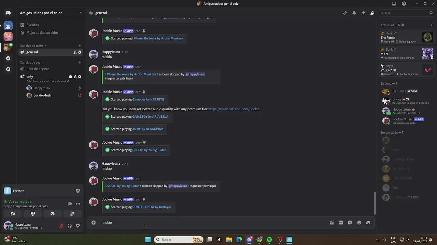Open Spotify from the taskbar
The width and height of the screenshot is (437, 245).
[269, 240]
